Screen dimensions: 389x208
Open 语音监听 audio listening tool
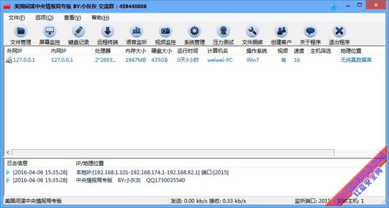(x=137, y=35)
